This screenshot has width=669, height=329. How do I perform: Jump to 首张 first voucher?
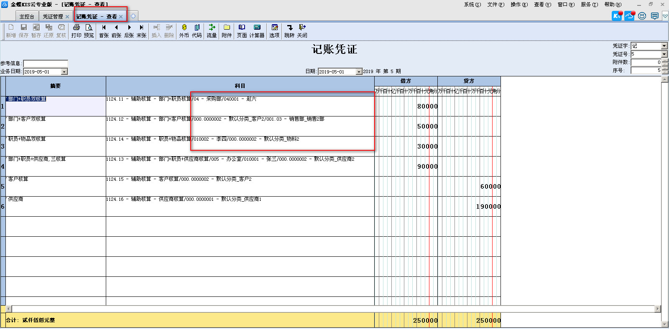pos(104,28)
